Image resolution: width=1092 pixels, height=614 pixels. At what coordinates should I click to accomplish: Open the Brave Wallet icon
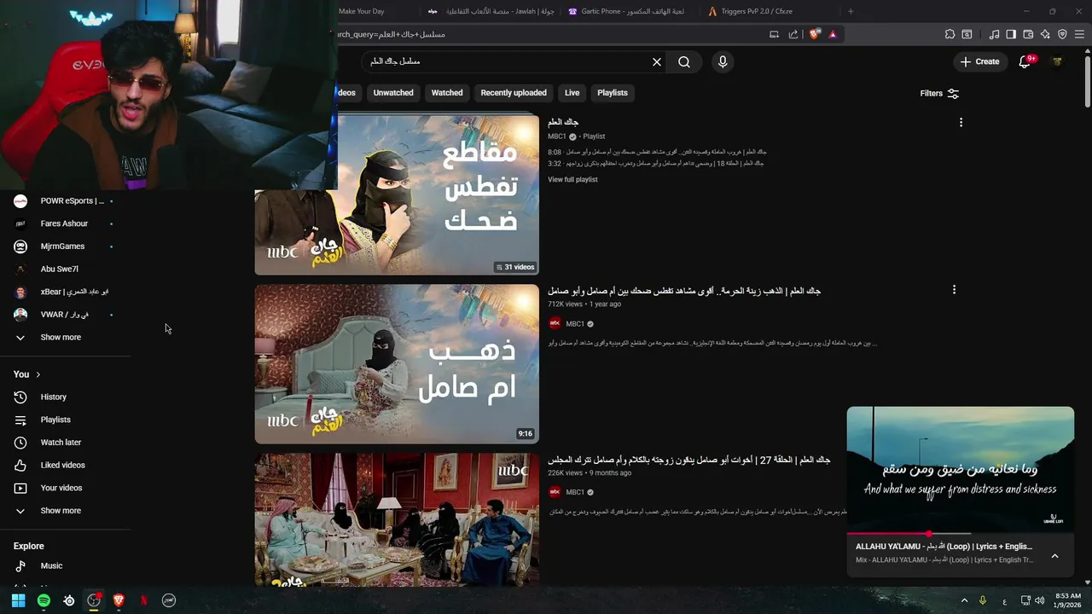[x=1028, y=34]
